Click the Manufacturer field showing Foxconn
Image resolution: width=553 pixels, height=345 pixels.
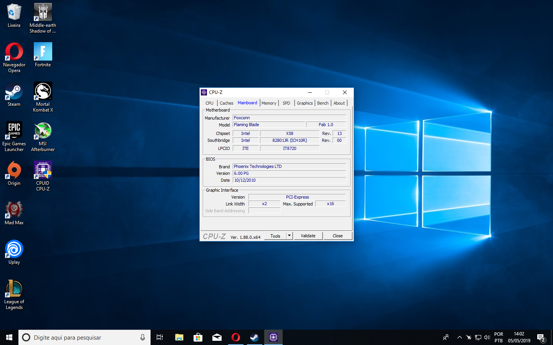[290, 118]
